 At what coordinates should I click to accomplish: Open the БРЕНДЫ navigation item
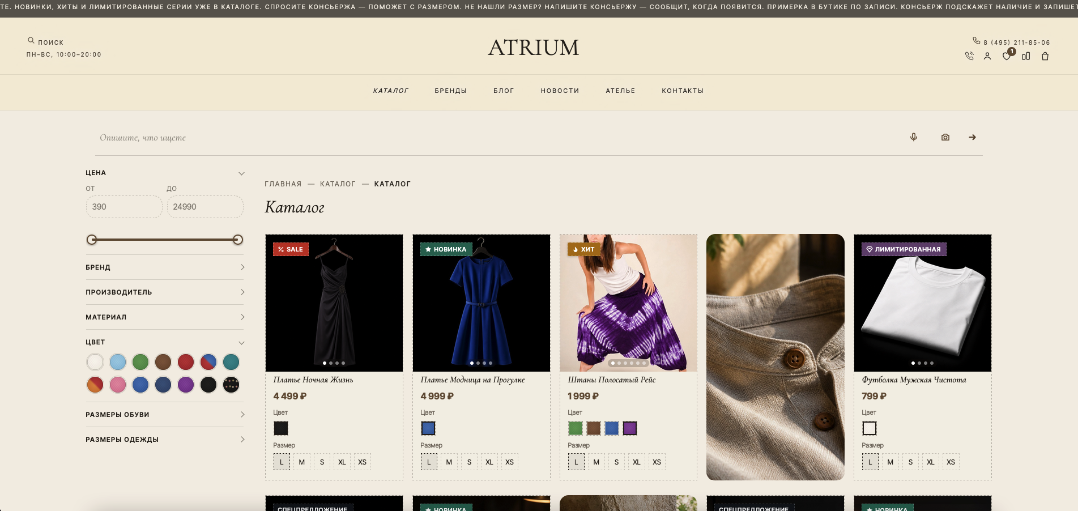(451, 91)
